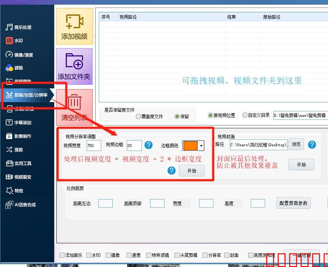Select 自定义目录 custom directory radio option
This screenshot has height=267, width=328.
(256, 115)
